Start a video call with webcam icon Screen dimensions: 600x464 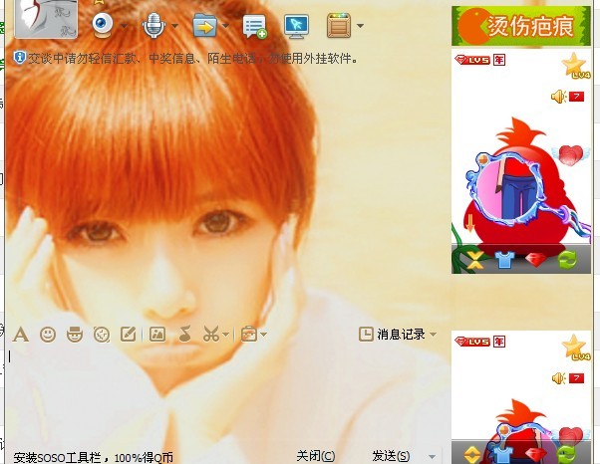[x=103, y=25]
